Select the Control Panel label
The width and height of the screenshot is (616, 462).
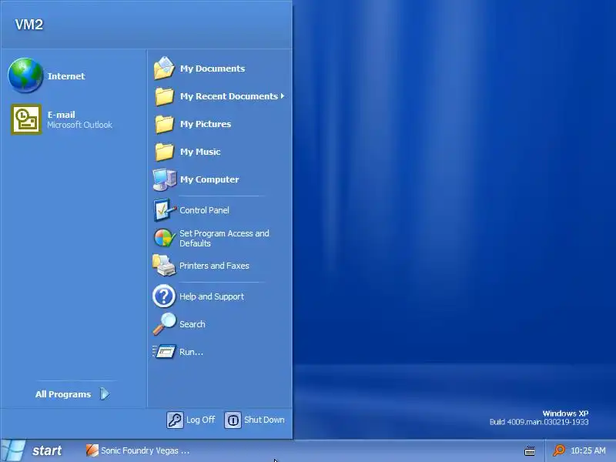[x=204, y=210]
